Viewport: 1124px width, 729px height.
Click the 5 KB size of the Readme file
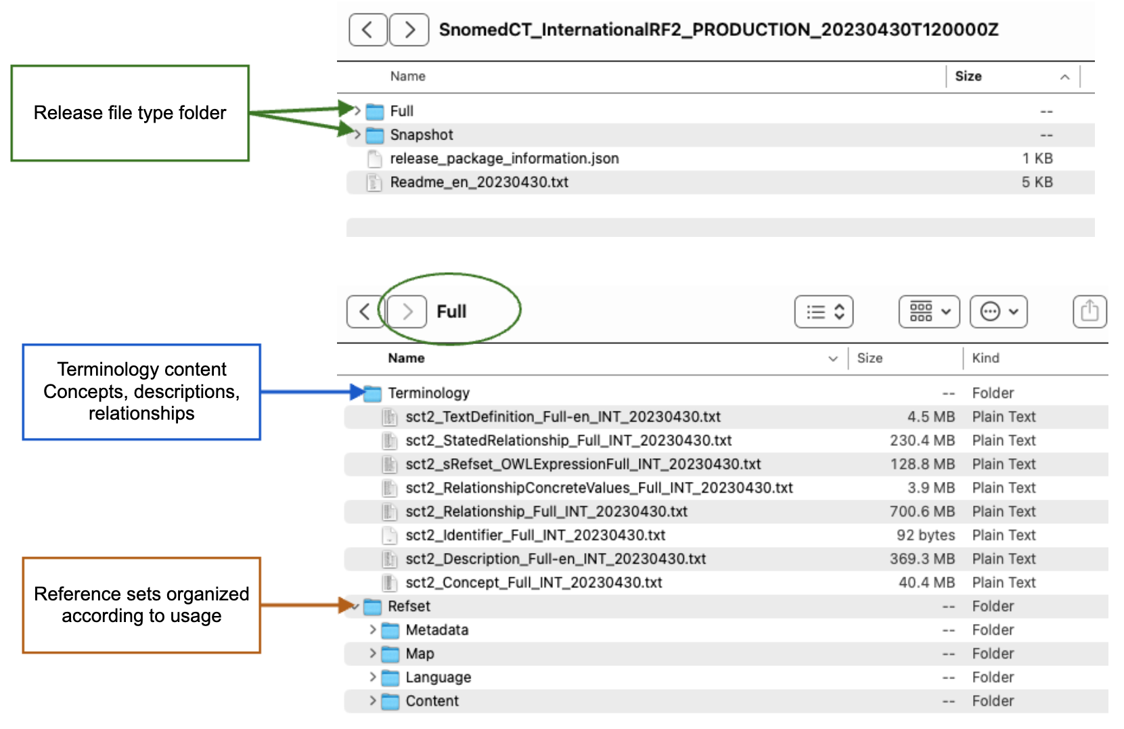point(1037,182)
